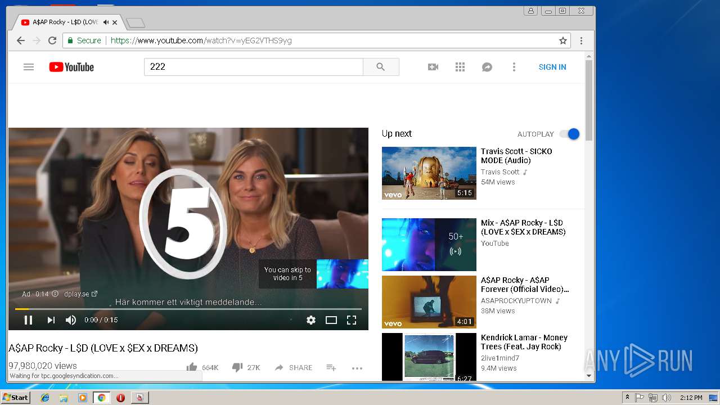Show hidden tray icons arrow
The height and width of the screenshot is (405, 720).
click(628, 398)
